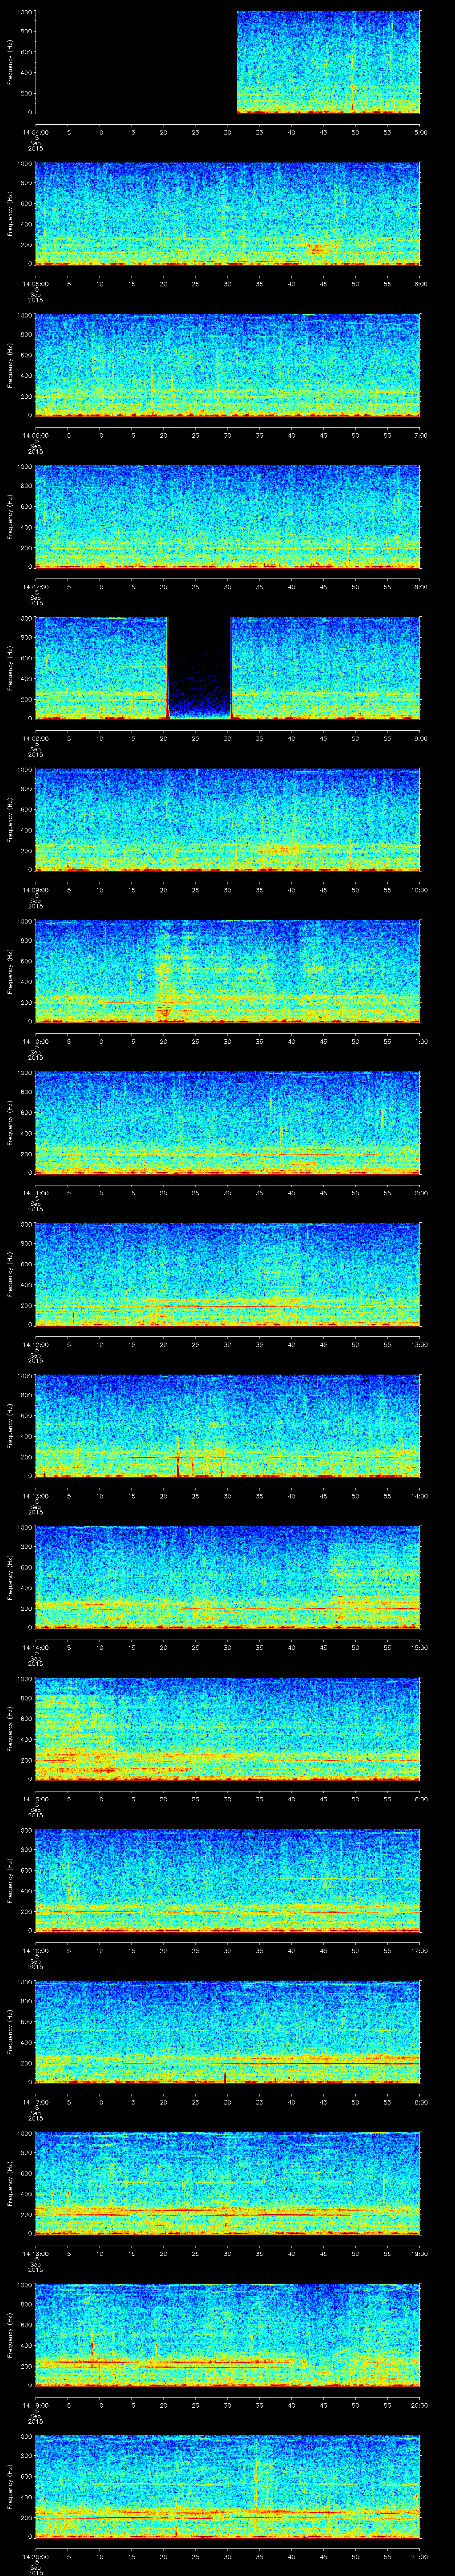Click the 14:16:00 time axis label

click(x=35, y=1950)
